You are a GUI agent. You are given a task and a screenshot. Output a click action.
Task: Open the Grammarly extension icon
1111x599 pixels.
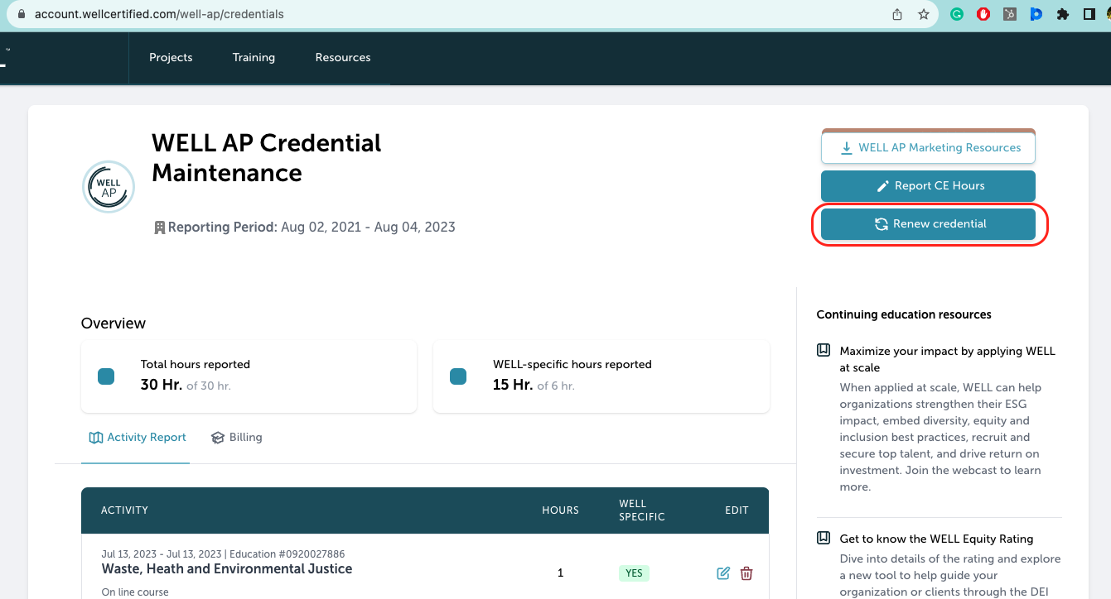pos(957,14)
